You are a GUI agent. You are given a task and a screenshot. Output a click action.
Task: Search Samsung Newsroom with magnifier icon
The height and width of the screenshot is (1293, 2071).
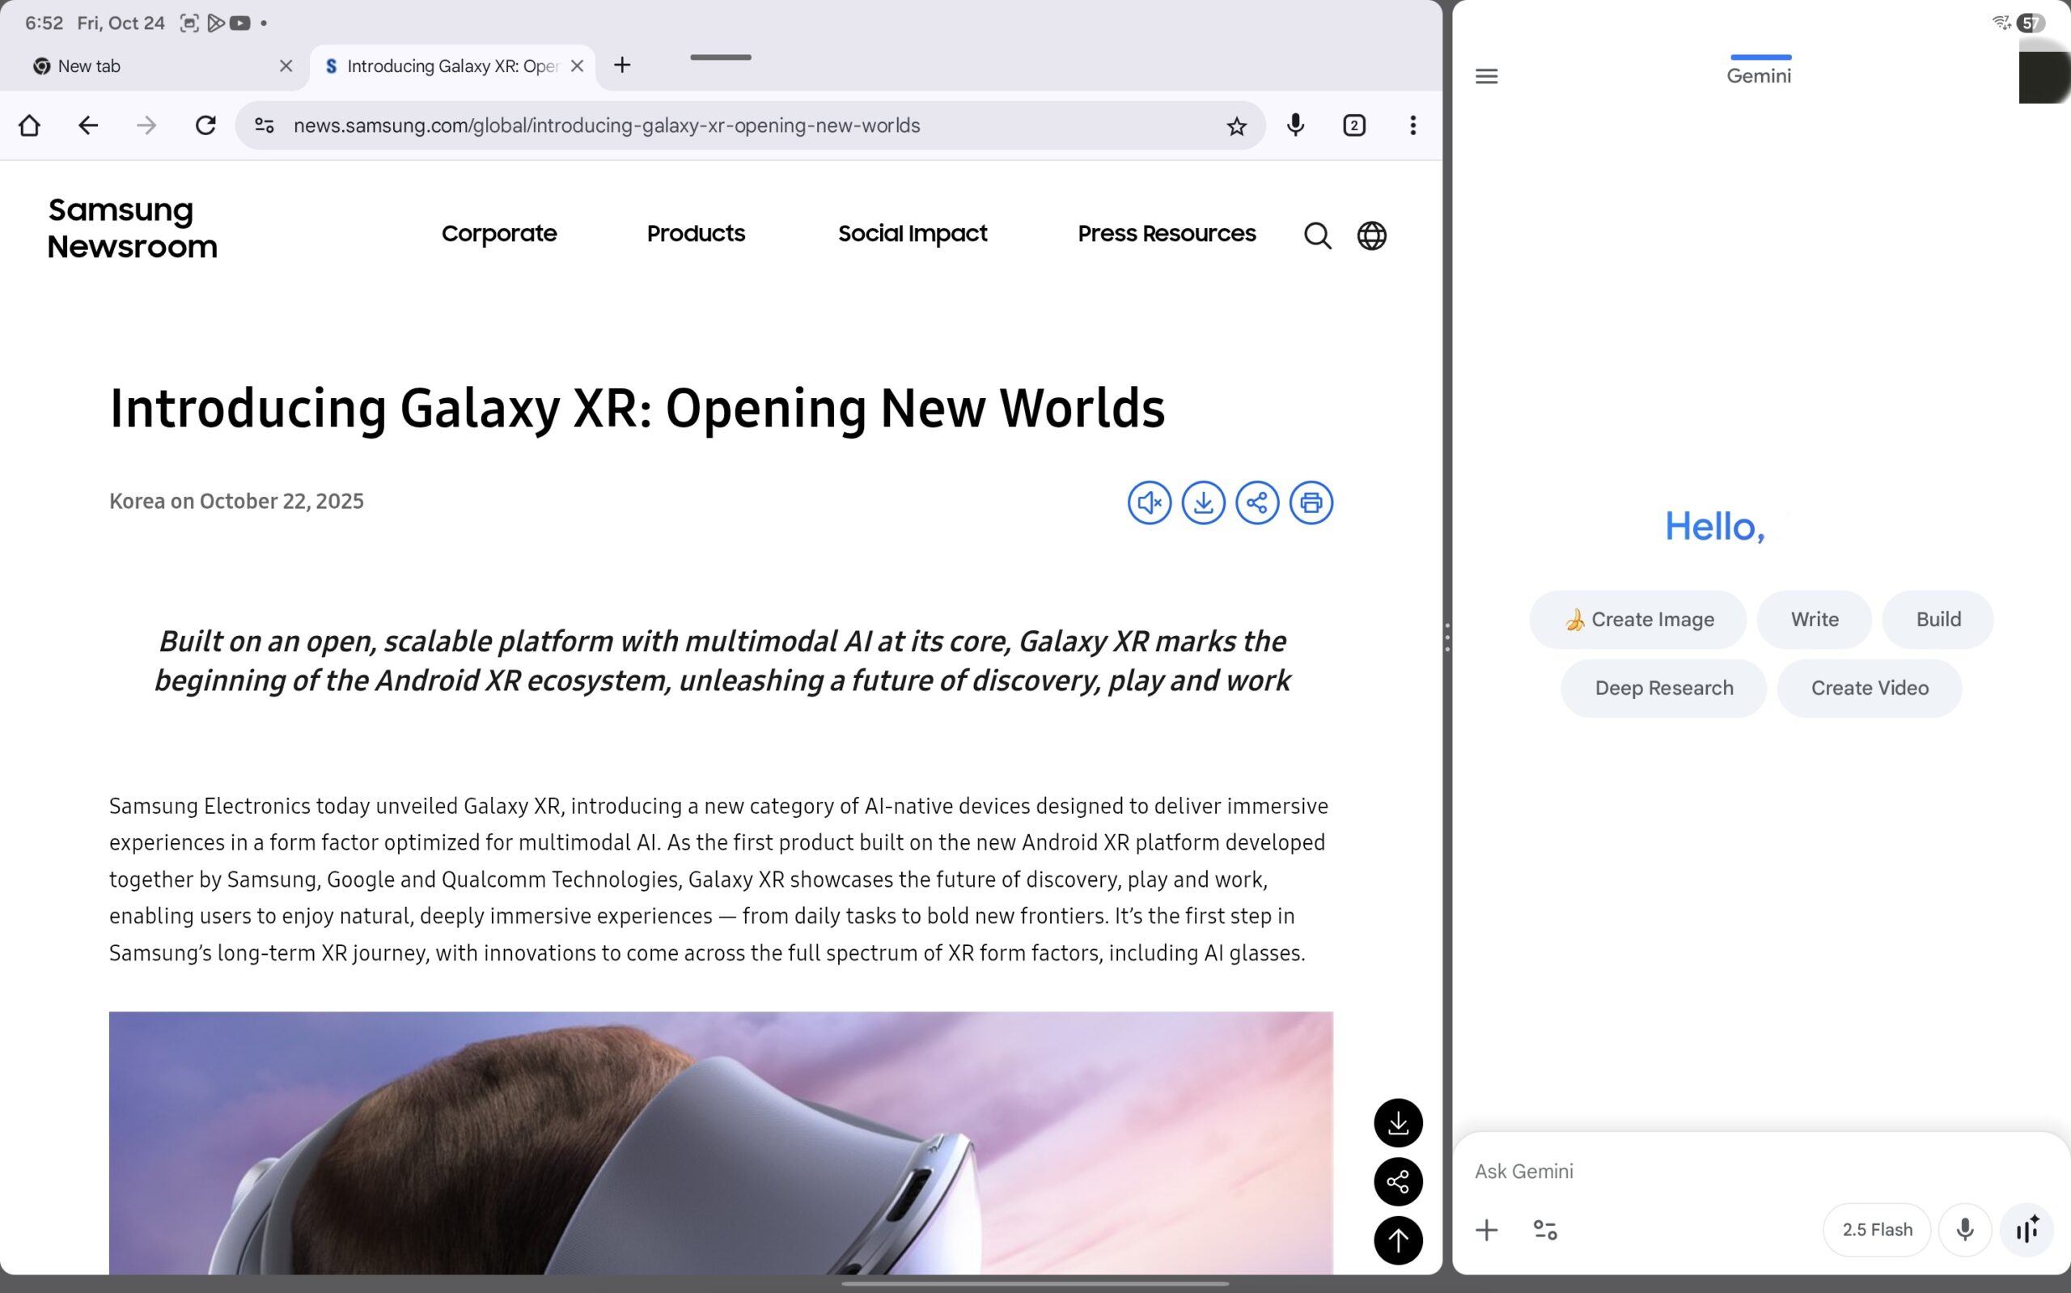click(x=1317, y=235)
